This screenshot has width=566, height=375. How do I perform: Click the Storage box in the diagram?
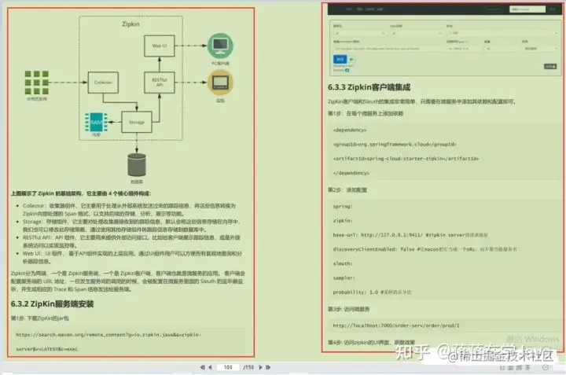(x=137, y=123)
